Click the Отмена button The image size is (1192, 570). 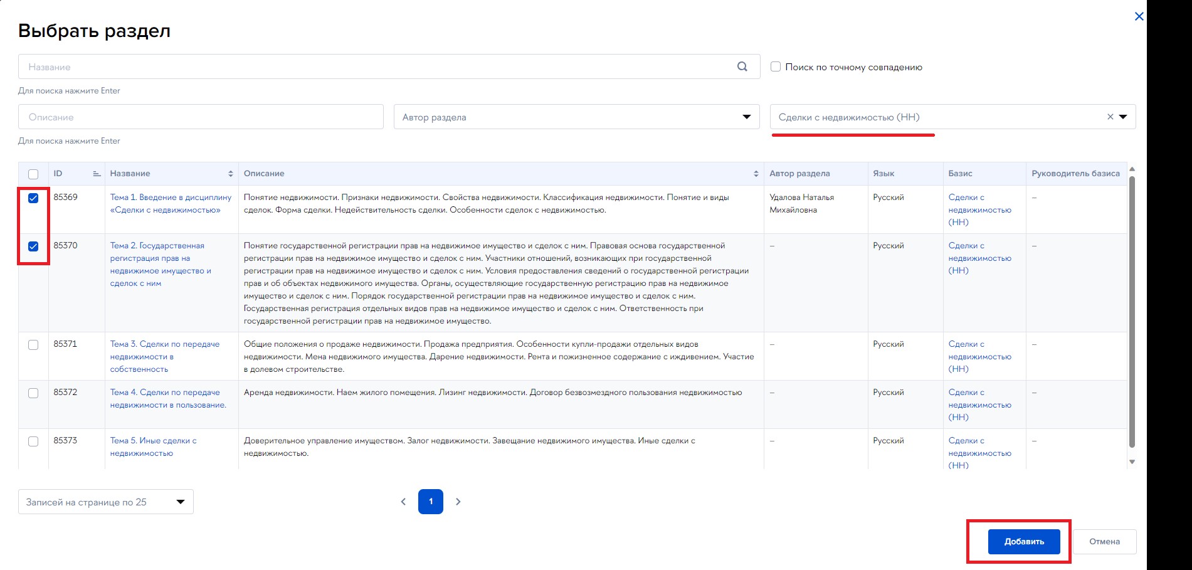pos(1104,542)
